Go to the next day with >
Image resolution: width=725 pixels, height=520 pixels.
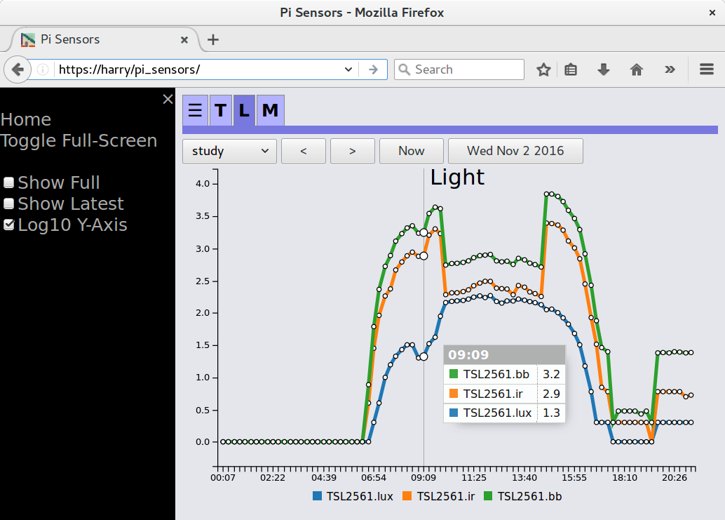click(352, 152)
